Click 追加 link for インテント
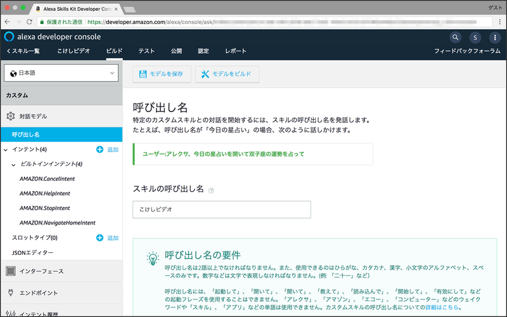The width and height of the screenshot is (507, 317). point(113,150)
